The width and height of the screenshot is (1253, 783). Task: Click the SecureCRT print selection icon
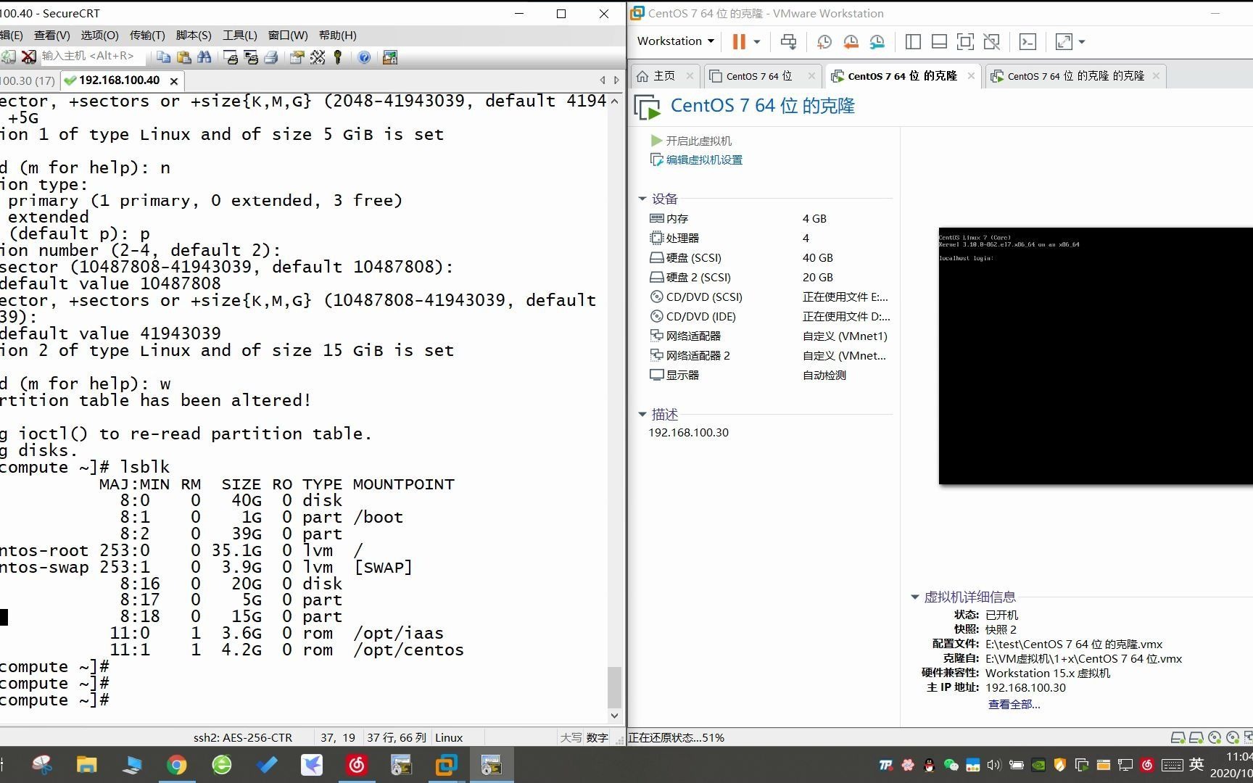click(x=252, y=57)
